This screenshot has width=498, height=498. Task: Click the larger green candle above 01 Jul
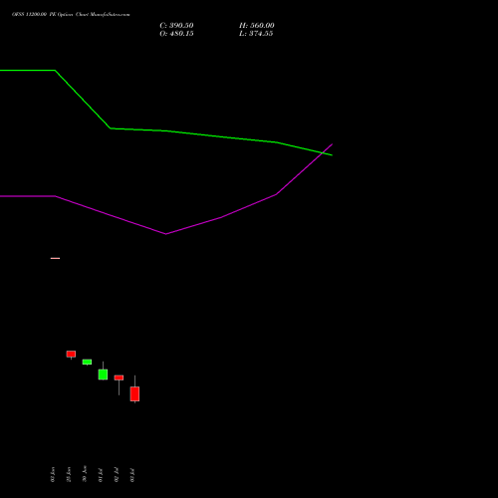pos(103,374)
